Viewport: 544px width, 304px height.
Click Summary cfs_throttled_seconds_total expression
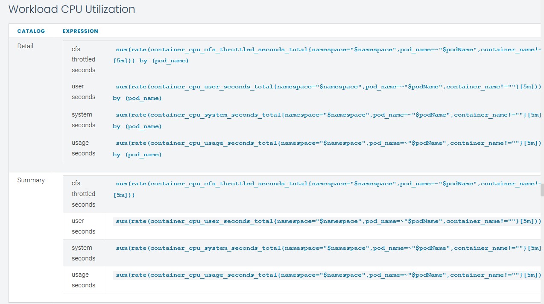tap(328, 189)
